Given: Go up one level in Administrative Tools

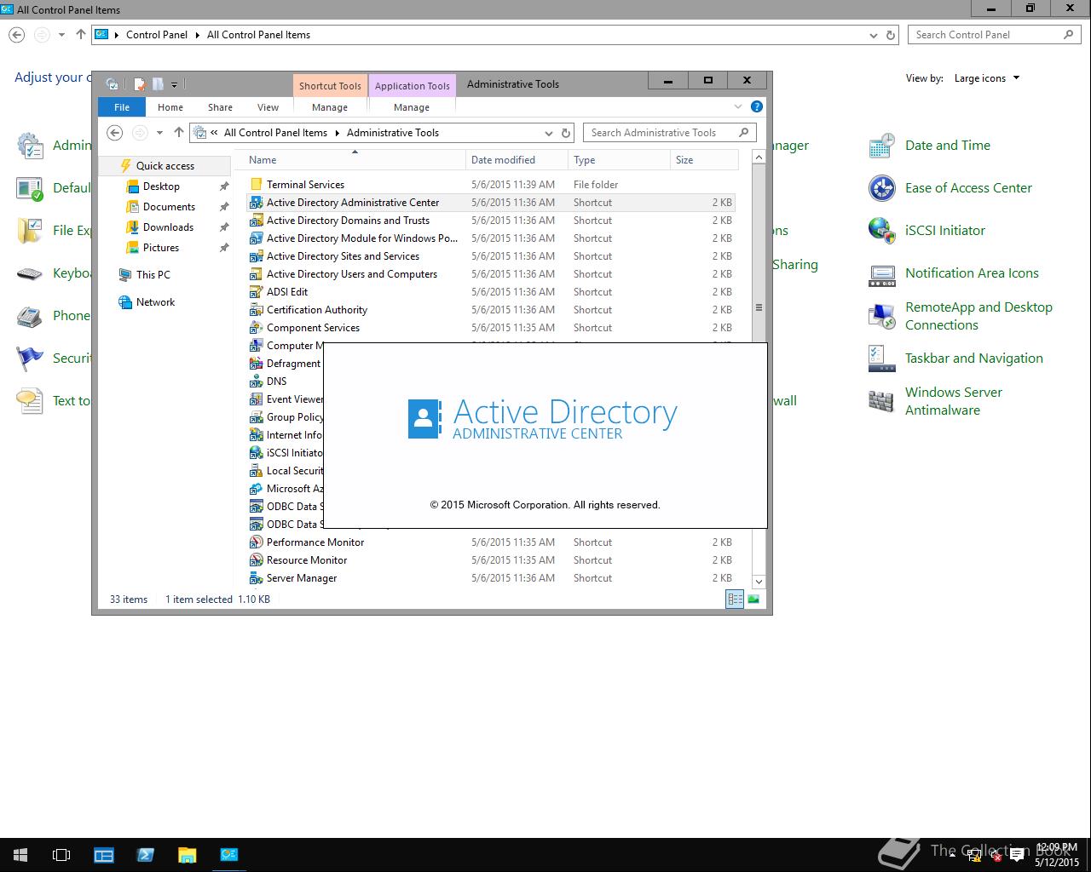Looking at the screenshot, I should coord(178,133).
